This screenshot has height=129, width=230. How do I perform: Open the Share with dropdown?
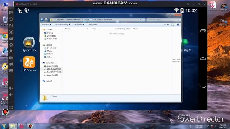click(79, 25)
